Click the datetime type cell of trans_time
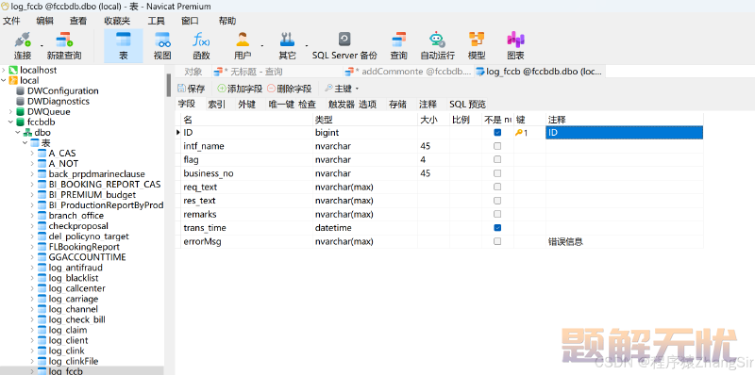Image resolution: width=755 pixels, height=375 pixels. [365, 227]
